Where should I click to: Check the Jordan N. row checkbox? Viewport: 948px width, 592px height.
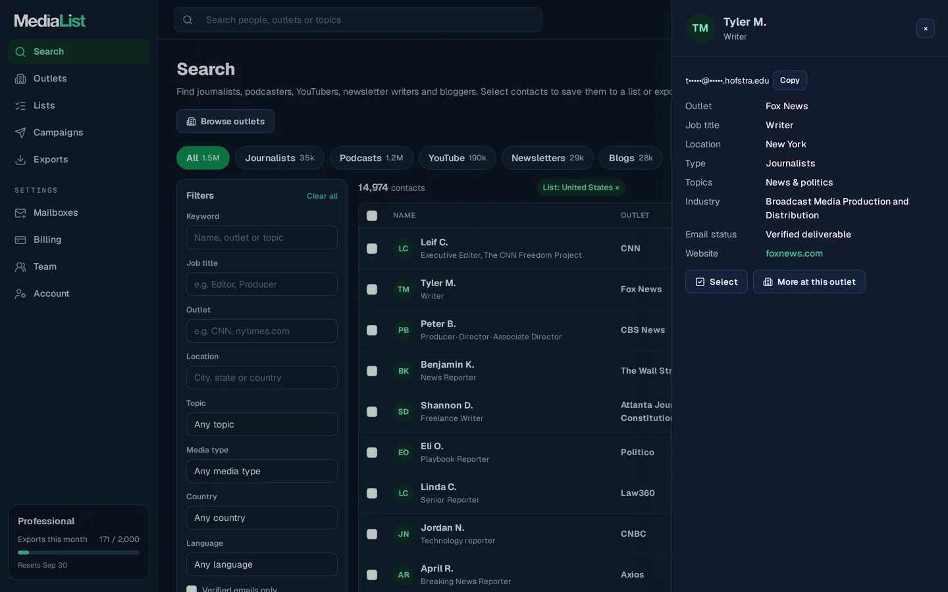(x=372, y=534)
